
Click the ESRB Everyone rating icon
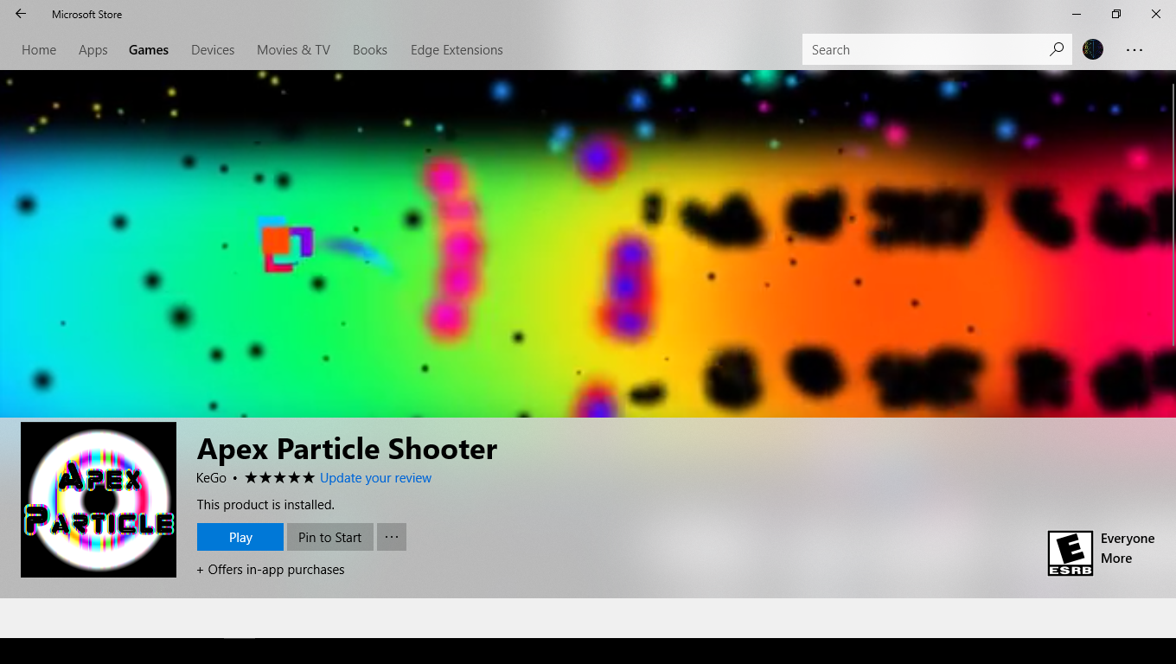point(1070,553)
